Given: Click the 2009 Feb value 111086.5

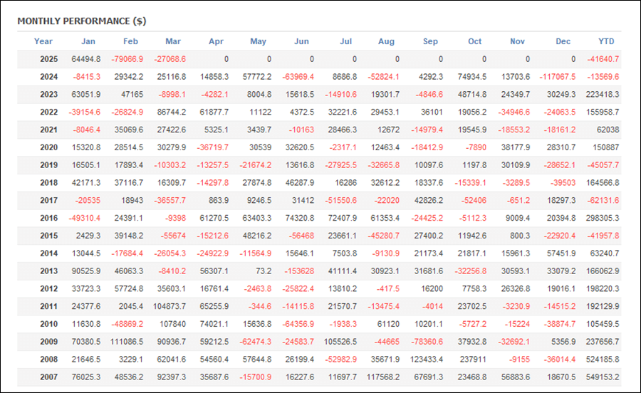Looking at the screenshot, I should pos(127,342).
